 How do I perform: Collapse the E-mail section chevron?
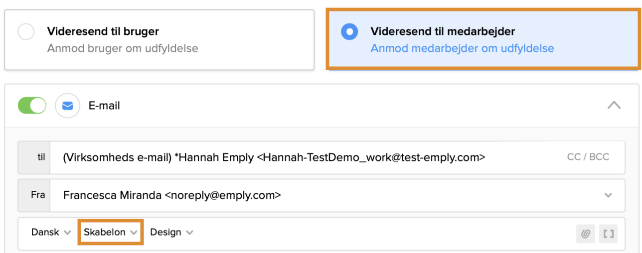pyautogui.click(x=614, y=105)
